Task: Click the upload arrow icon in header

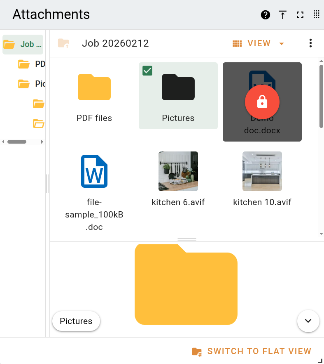Action: tap(282, 15)
